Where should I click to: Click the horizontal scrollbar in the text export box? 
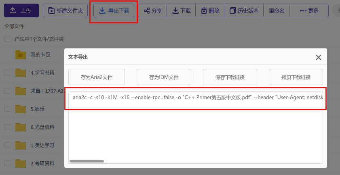click(87, 161)
